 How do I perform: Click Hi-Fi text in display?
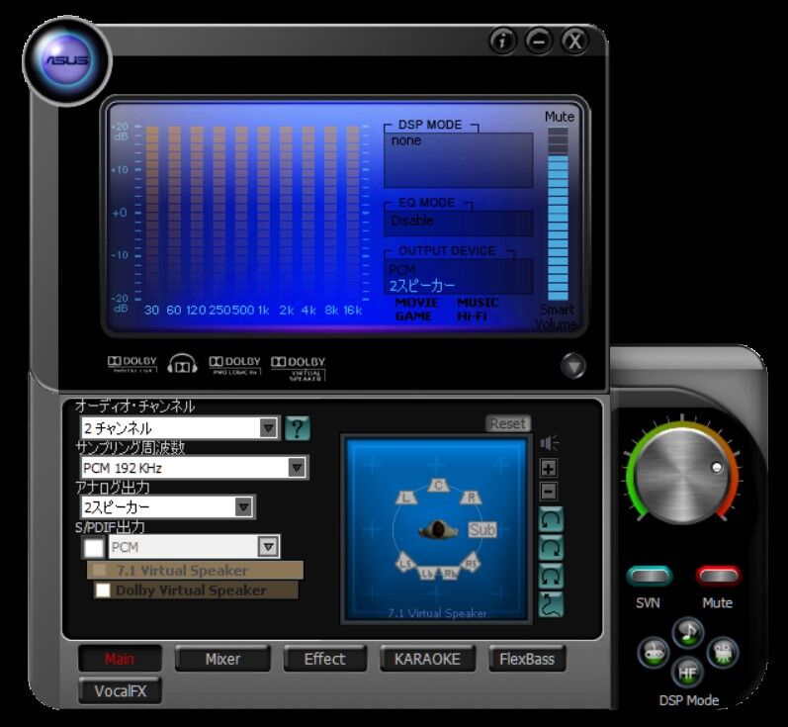[x=472, y=317]
